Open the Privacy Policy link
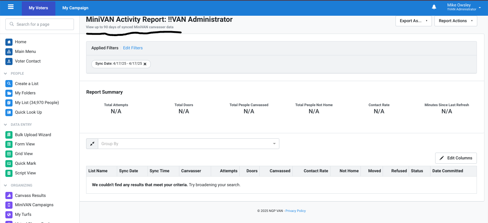The image size is (488, 223). (295, 211)
